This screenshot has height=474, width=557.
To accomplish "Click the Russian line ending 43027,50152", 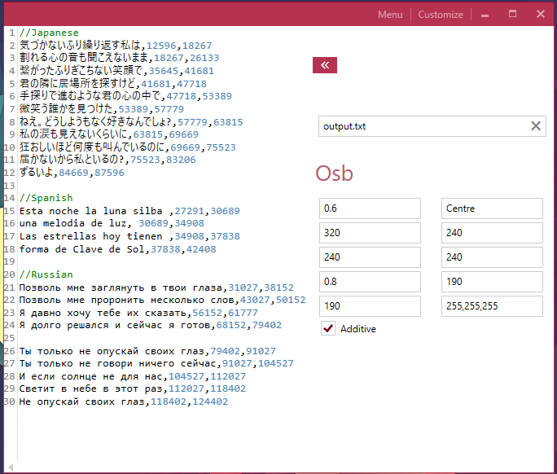I will click(162, 300).
